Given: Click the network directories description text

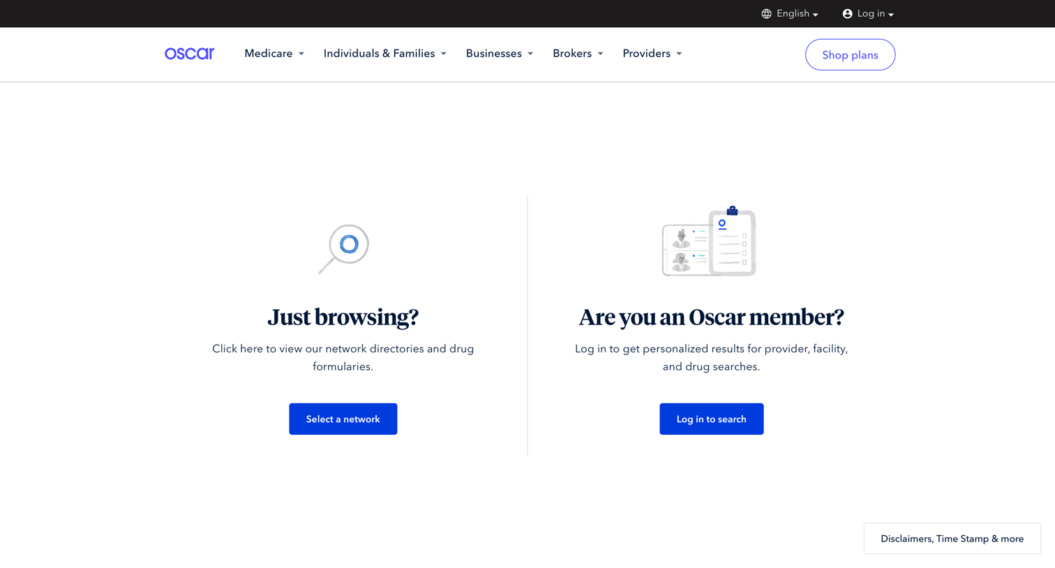Looking at the screenshot, I should pos(343,357).
